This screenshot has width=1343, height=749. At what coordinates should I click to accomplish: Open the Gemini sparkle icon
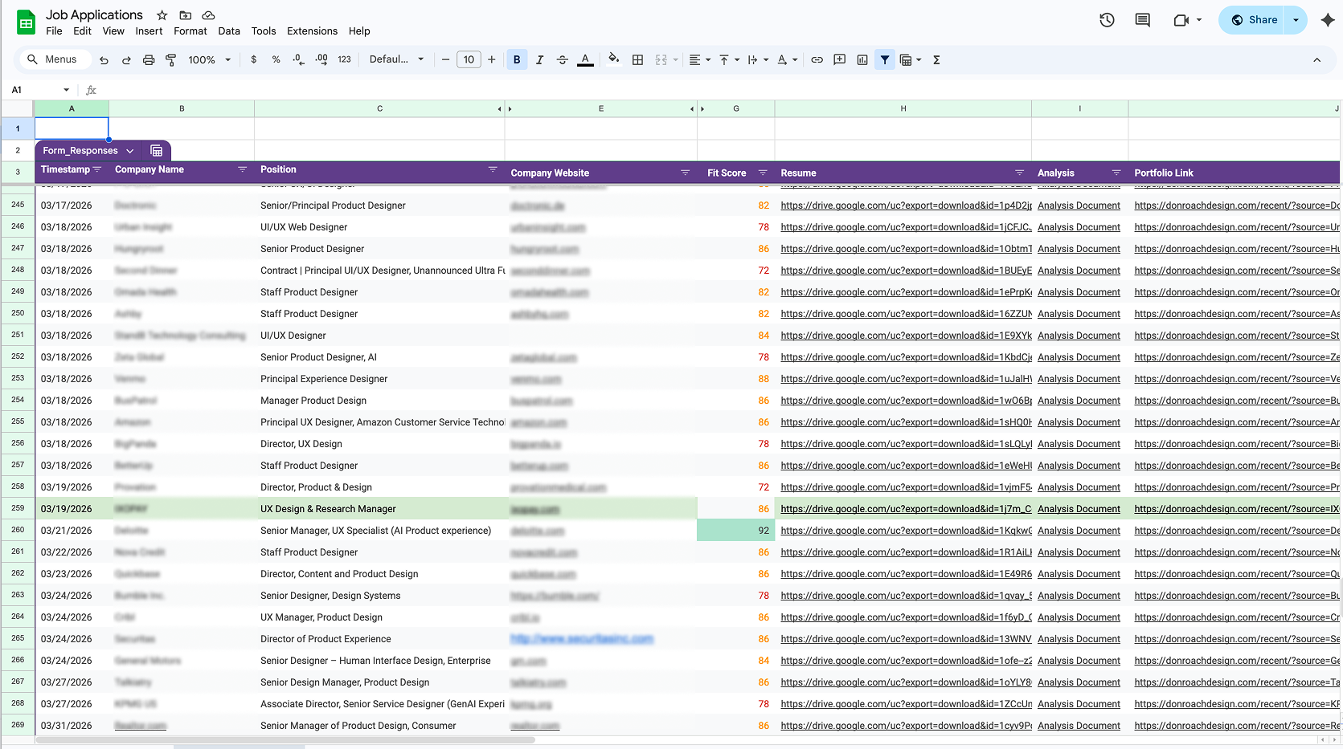click(1328, 20)
